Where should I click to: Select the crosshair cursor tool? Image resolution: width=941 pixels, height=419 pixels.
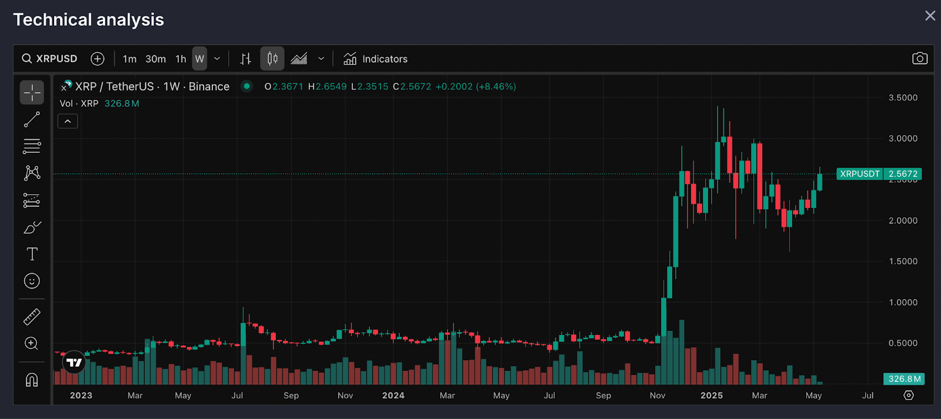coord(32,92)
